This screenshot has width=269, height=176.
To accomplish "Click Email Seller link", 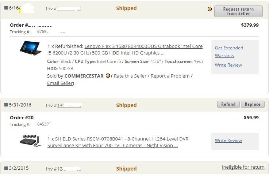I will pos(60,83).
